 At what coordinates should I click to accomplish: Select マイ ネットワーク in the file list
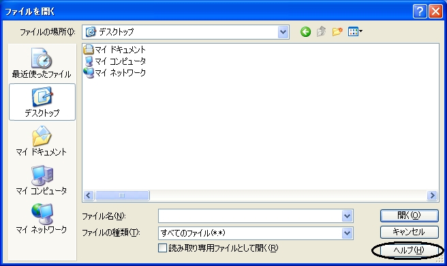tap(114, 73)
